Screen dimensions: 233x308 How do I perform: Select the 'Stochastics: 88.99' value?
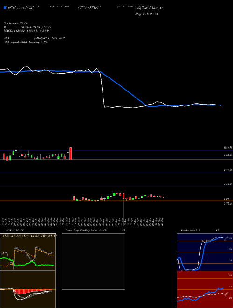pos(15,23)
